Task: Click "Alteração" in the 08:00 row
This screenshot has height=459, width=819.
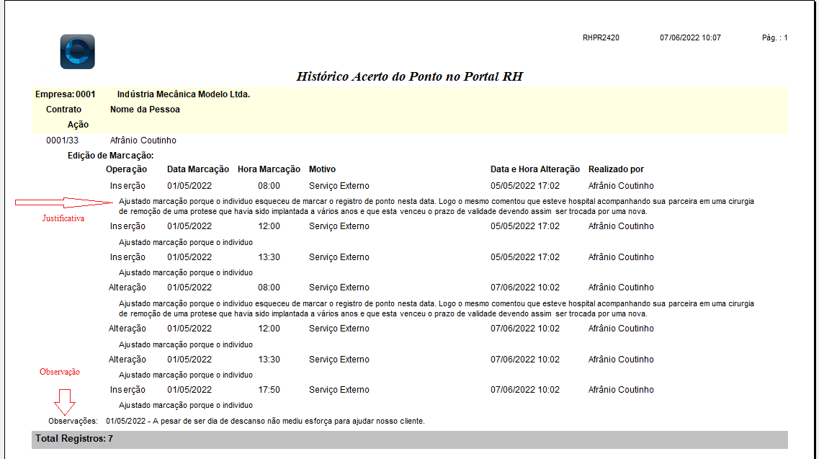Action: point(127,288)
